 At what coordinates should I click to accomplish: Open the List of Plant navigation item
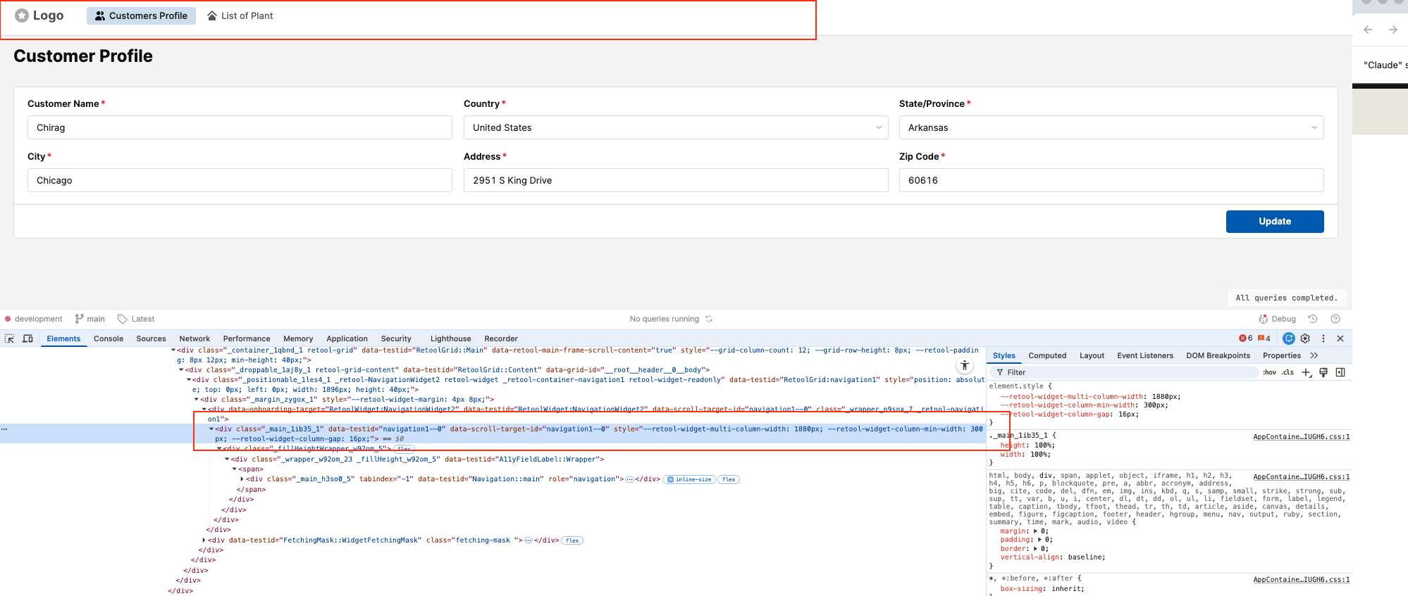(240, 15)
